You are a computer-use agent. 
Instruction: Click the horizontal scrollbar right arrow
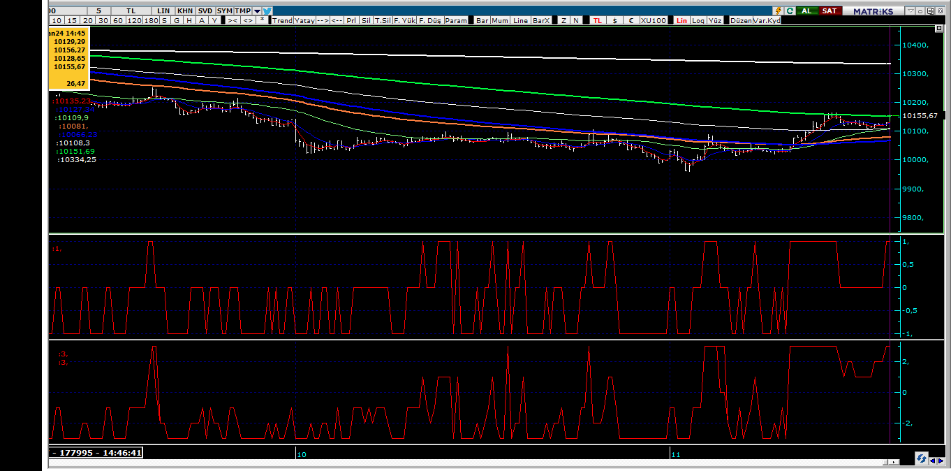[x=894, y=462]
